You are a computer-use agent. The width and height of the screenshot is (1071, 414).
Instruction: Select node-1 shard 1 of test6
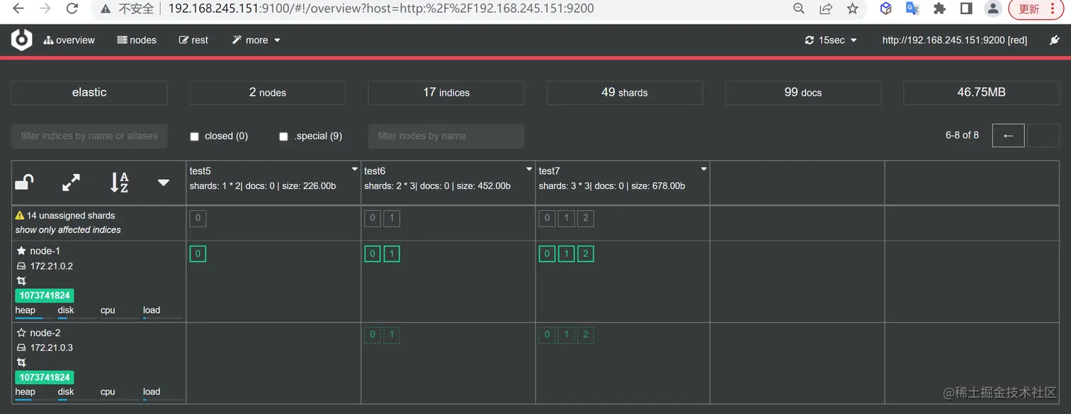point(392,253)
